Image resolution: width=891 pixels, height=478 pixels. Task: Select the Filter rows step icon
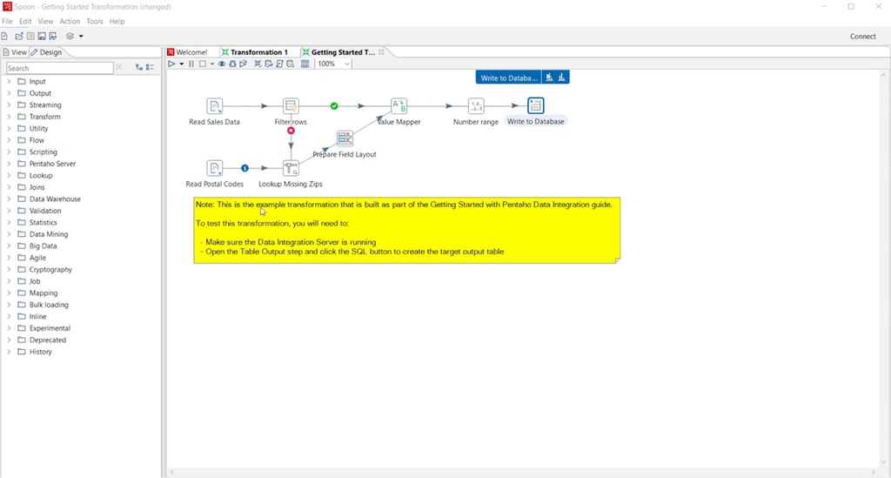291,106
